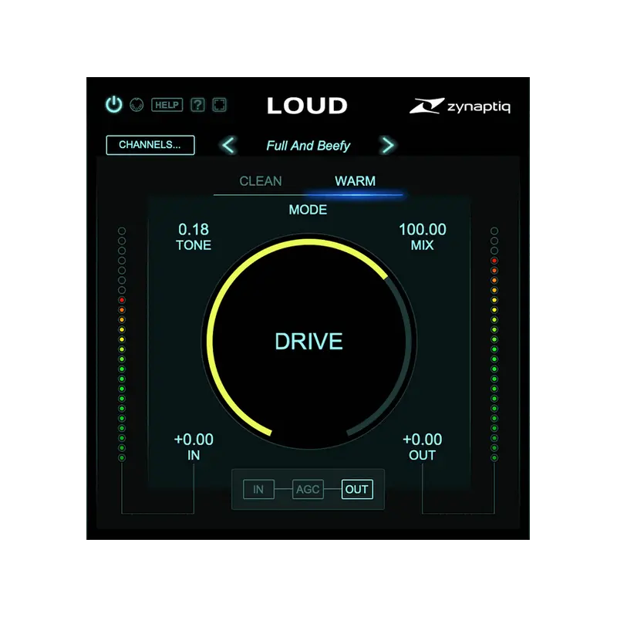Go to next preset with right arrow
Viewport: 617px width, 617px height.
click(x=388, y=145)
